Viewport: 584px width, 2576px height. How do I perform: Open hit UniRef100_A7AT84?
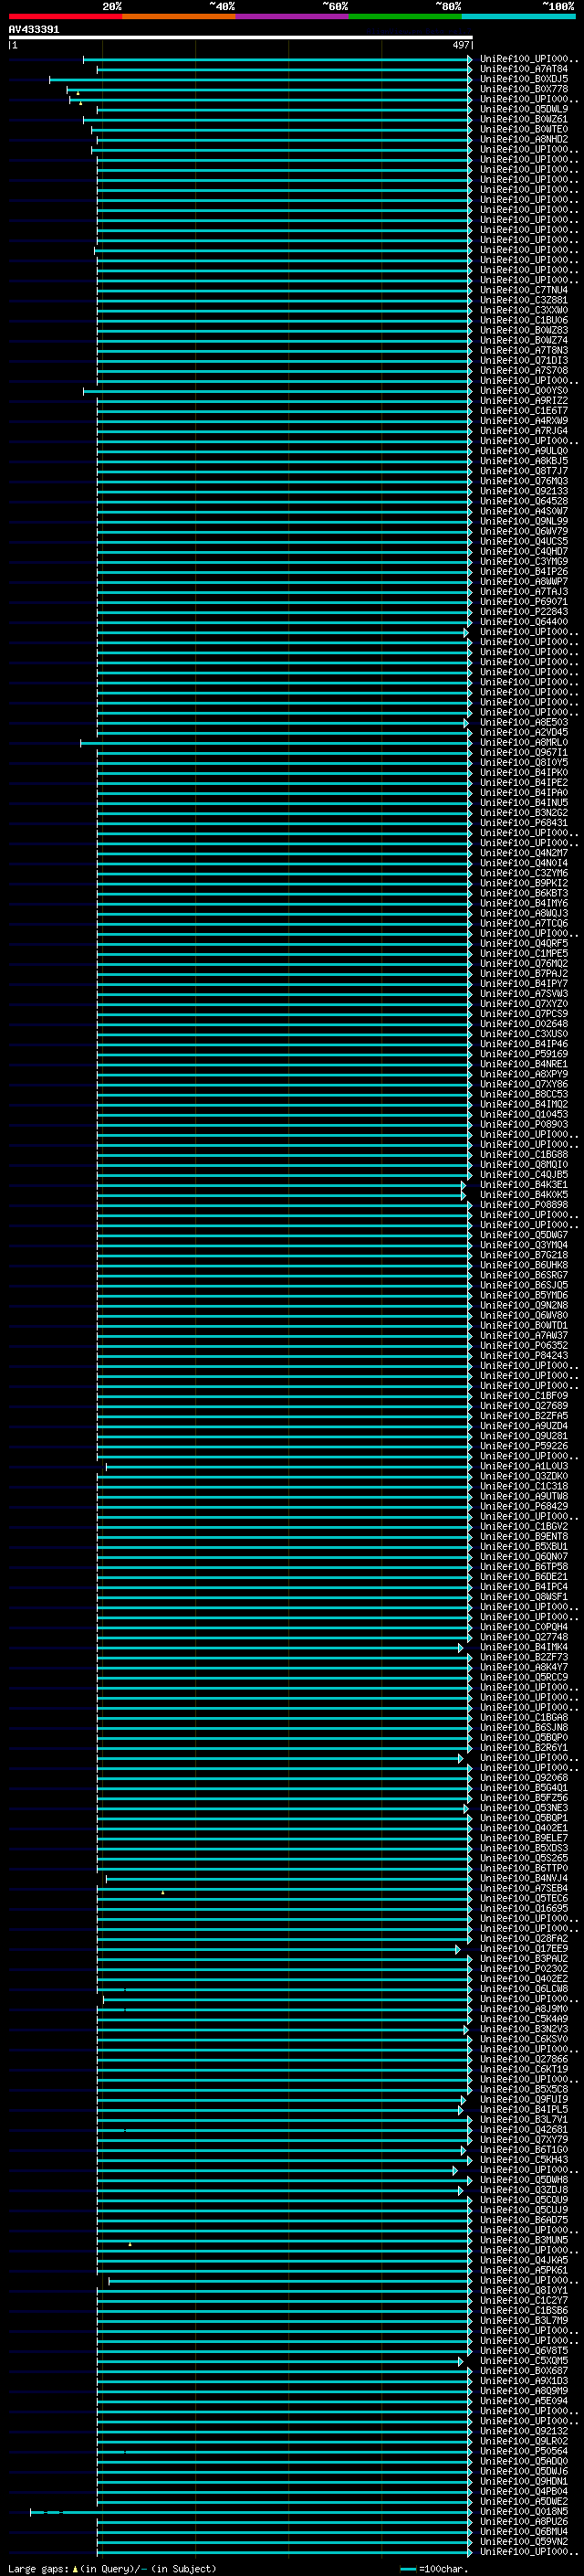pos(523,69)
